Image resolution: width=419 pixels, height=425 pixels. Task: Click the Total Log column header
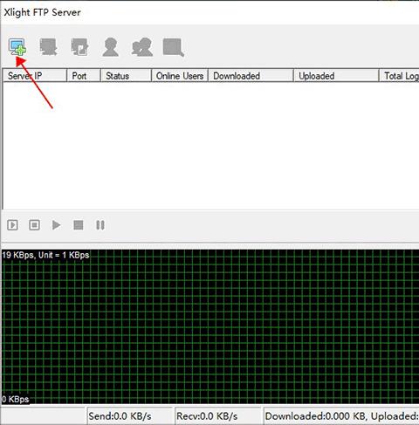(399, 76)
